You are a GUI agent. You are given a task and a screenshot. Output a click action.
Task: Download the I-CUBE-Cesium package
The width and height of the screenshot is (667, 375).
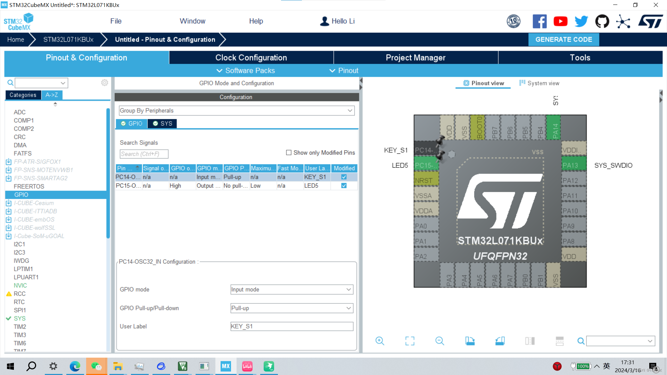[9, 203]
